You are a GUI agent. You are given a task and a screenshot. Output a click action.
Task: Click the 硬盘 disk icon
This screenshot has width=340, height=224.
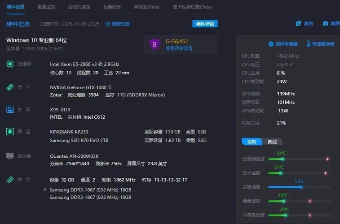[x=10, y=131]
